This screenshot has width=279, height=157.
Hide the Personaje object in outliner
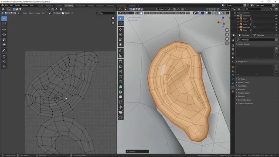click(276, 27)
